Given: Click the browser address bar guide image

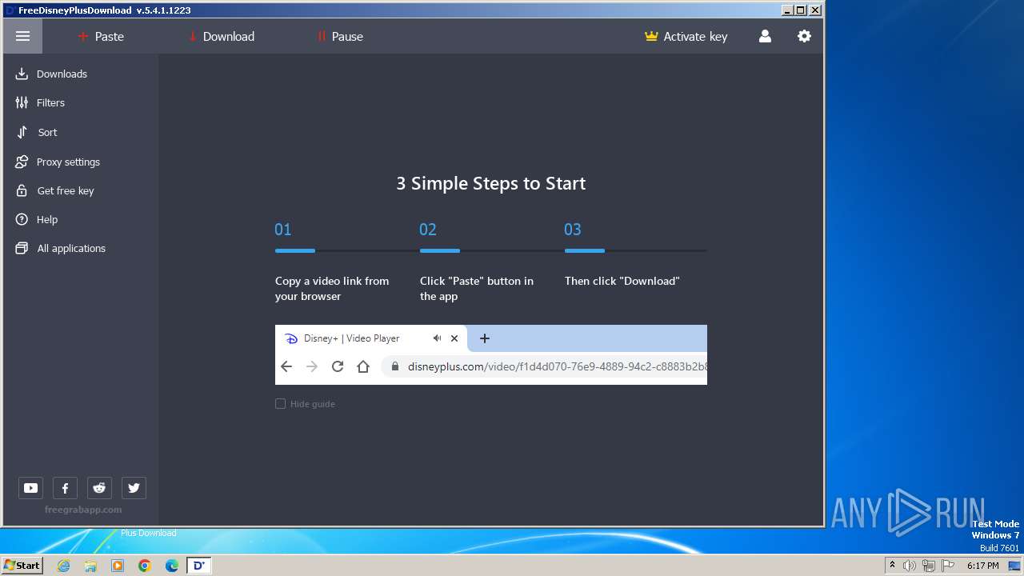Looking at the screenshot, I should coord(491,354).
